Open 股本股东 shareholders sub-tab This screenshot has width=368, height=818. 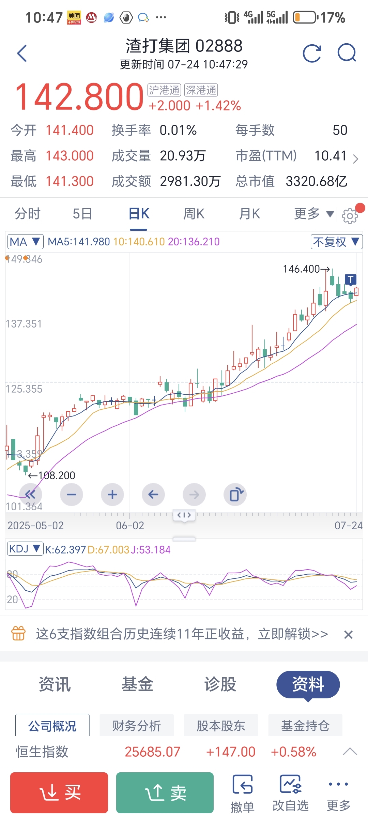tap(221, 725)
